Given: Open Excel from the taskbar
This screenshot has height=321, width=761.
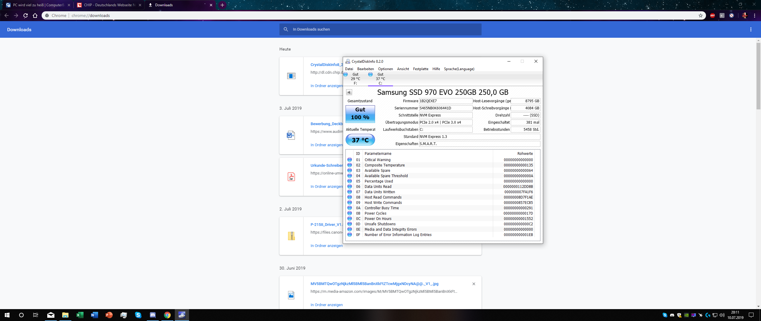Looking at the screenshot, I should [x=80, y=315].
